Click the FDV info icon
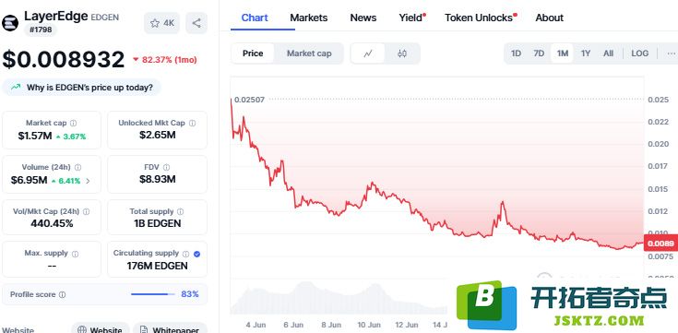 [166, 167]
